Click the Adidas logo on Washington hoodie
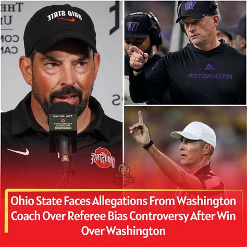The height and width of the screenshot is (247, 247). tap(209, 67)
